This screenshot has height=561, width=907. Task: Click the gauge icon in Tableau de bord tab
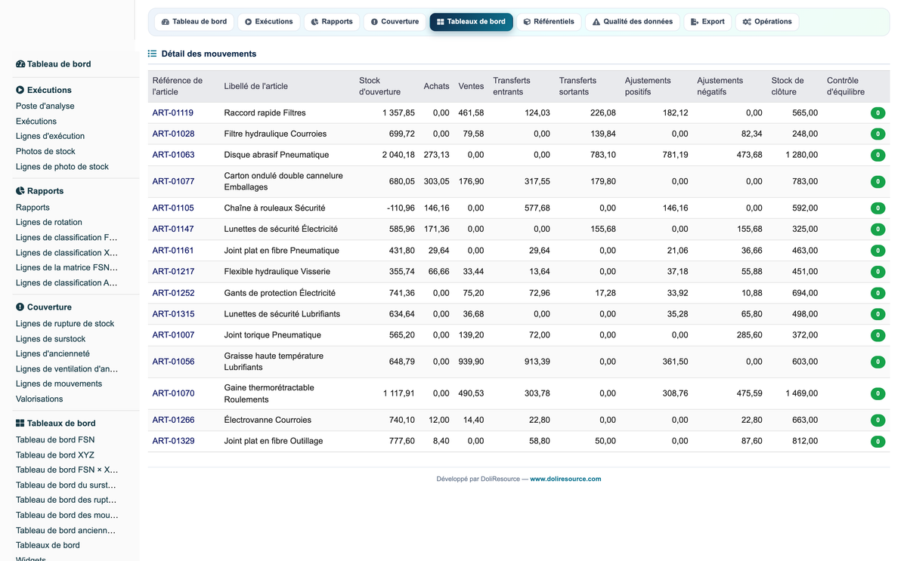point(166,22)
